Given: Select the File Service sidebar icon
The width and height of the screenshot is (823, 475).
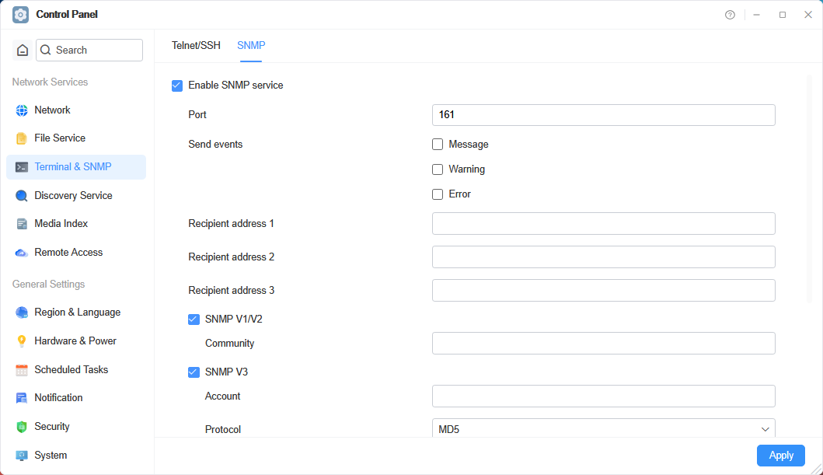Looking at the screenshot, I should (x=22, y=138).
